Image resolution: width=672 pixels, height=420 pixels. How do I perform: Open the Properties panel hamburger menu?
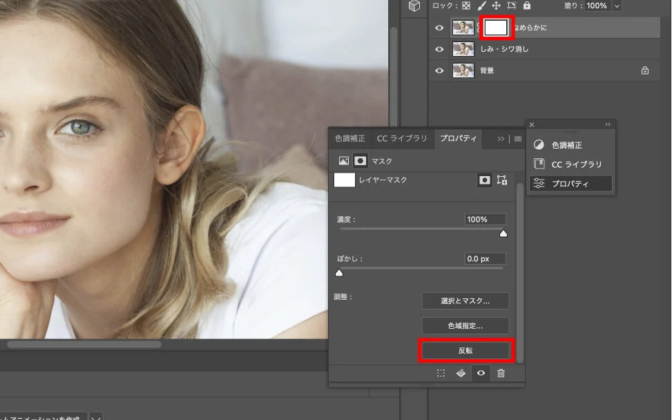click(x=517, y=139)
